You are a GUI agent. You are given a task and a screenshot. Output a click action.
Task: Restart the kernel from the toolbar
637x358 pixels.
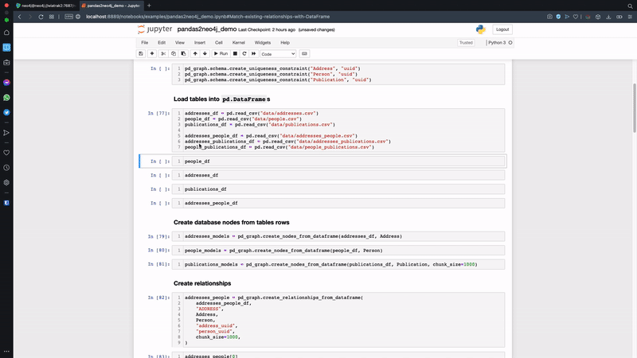244,53
